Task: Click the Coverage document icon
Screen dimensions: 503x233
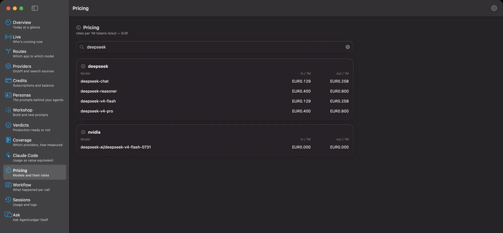Action: tap(8, 140)
